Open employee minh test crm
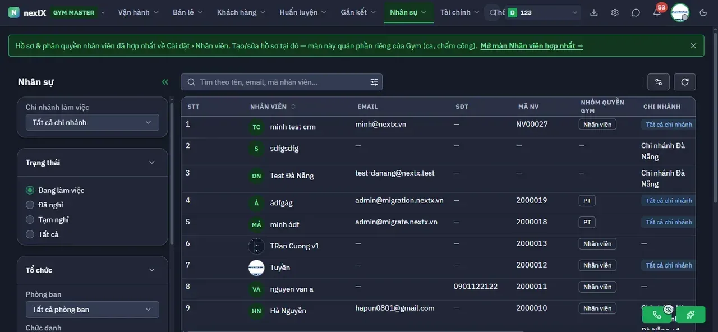 click(293, 127)
